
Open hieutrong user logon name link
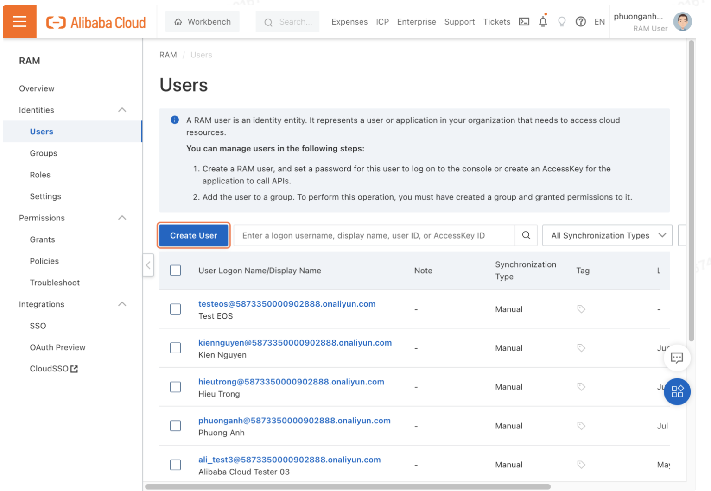click(291, 382)
